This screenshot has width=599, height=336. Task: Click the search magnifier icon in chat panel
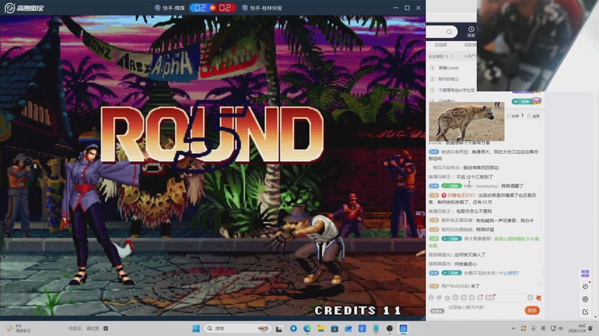click(x=449, y=31)
